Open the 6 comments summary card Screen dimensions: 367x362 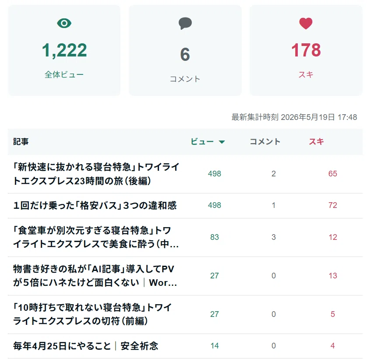185,50
